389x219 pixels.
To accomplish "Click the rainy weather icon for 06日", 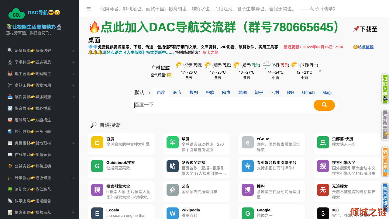I will (x=267, y=65).
